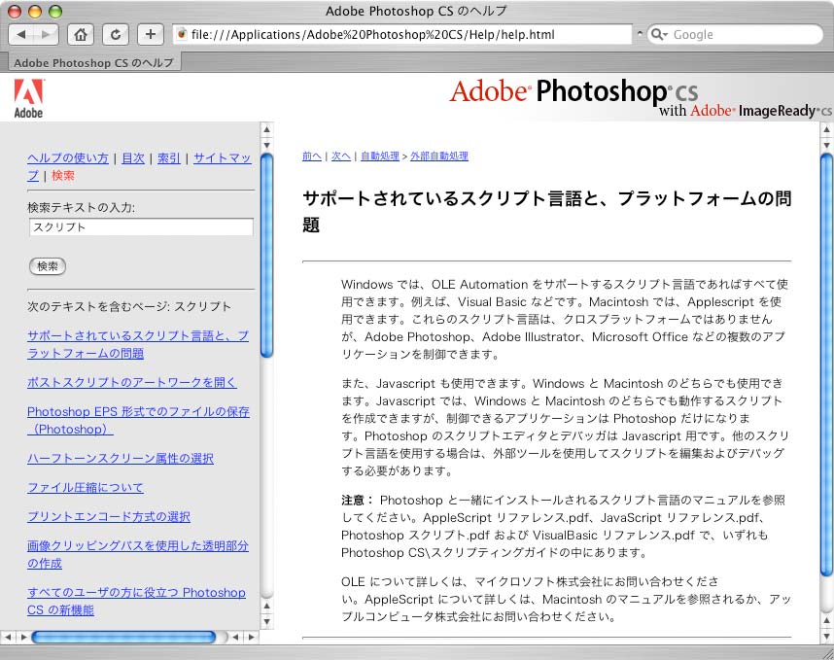
Task: Open result Photoshop EPS 形式でのファイルの保存
Action: pyautogui.click(x=138, y=420)
